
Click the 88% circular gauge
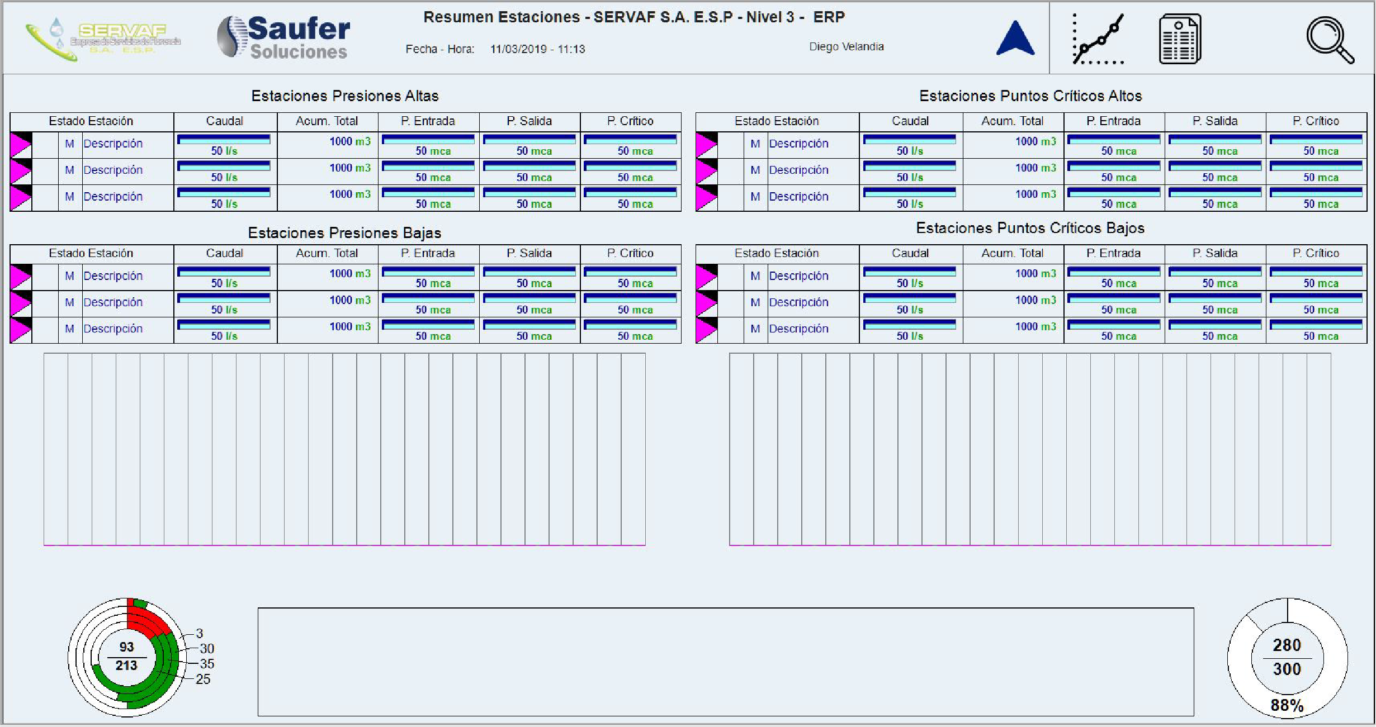pos(1287,658)
